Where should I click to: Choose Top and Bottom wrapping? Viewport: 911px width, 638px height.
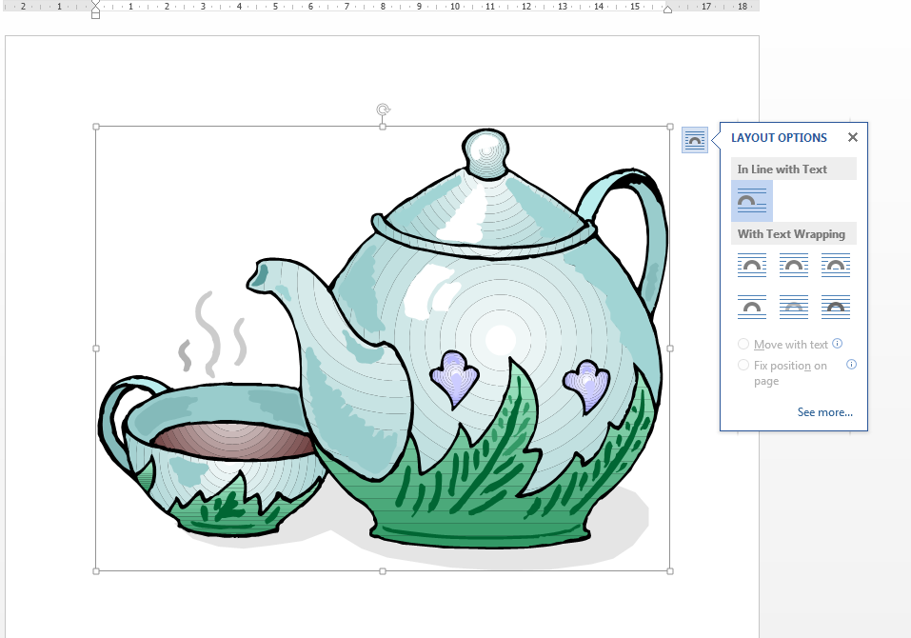pos(751,307)
